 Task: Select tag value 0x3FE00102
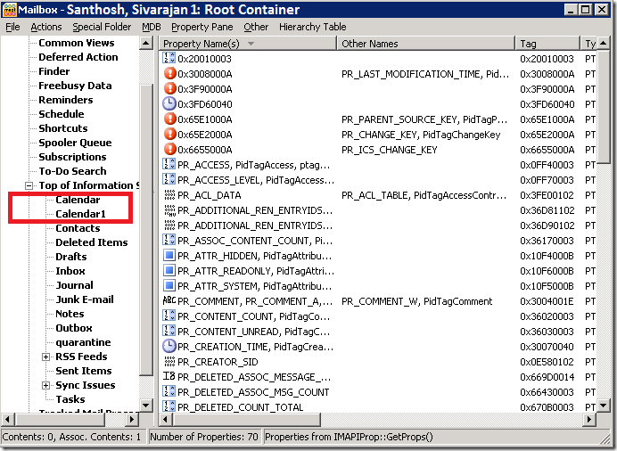pos(547,195)
